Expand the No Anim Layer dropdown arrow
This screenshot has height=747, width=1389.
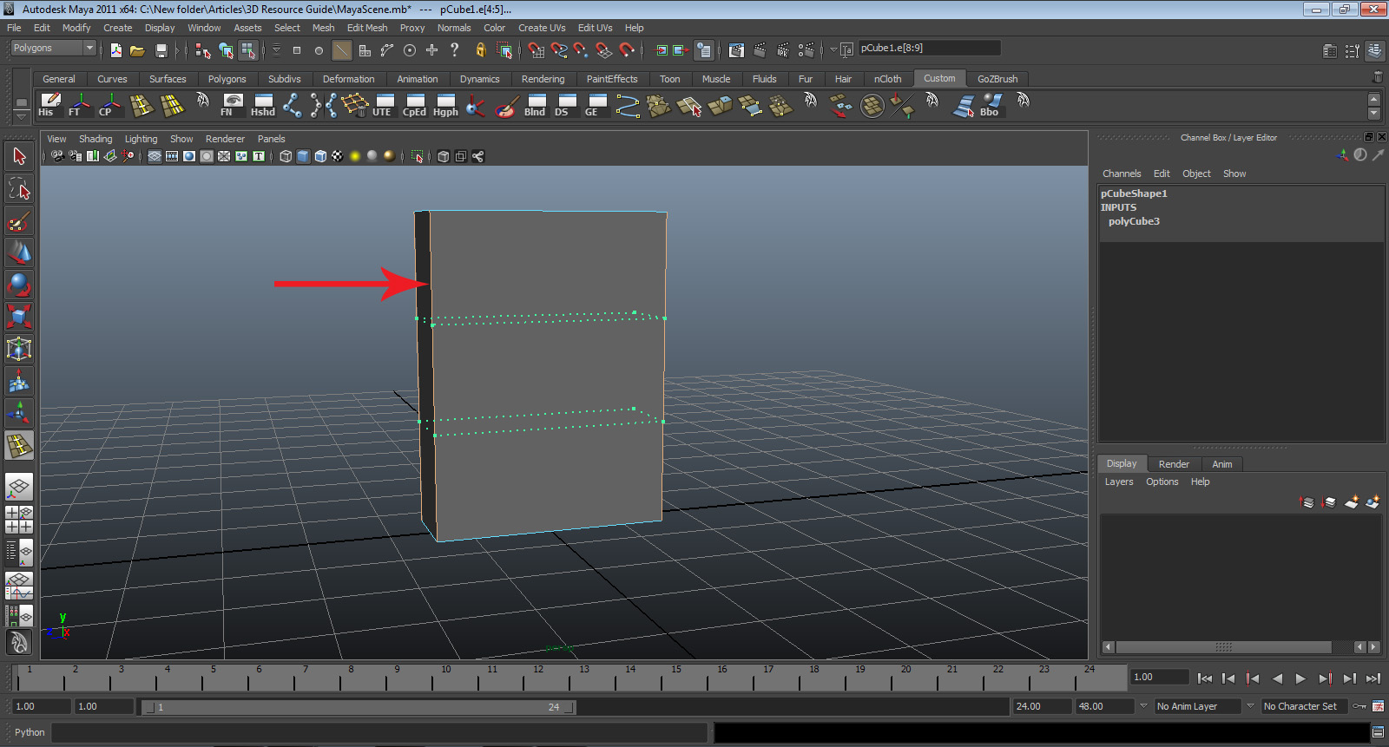(1143, 706)
